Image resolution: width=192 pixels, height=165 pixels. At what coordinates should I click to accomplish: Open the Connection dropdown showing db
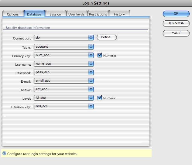coord(63,38)
